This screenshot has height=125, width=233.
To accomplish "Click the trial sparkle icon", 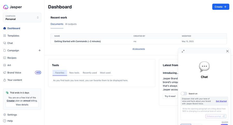I will [7, 93].
